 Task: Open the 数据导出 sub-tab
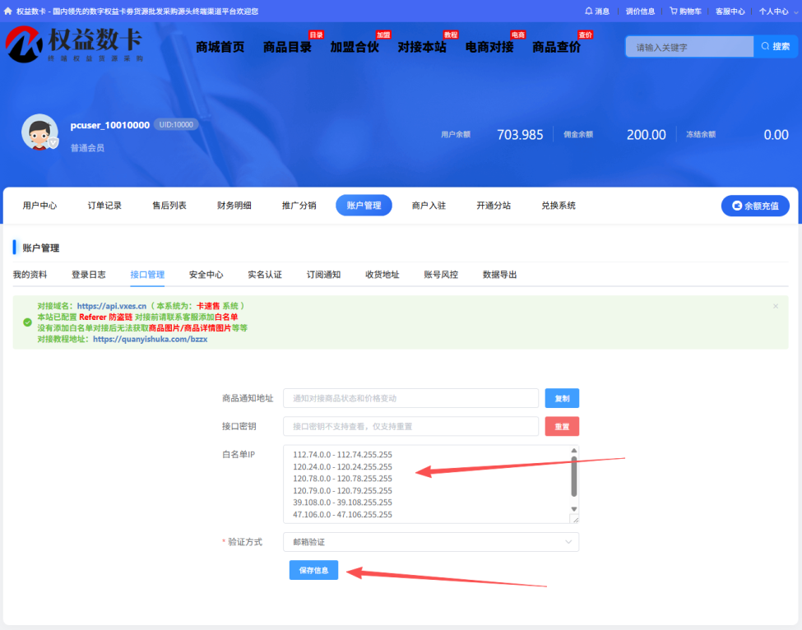500,275
